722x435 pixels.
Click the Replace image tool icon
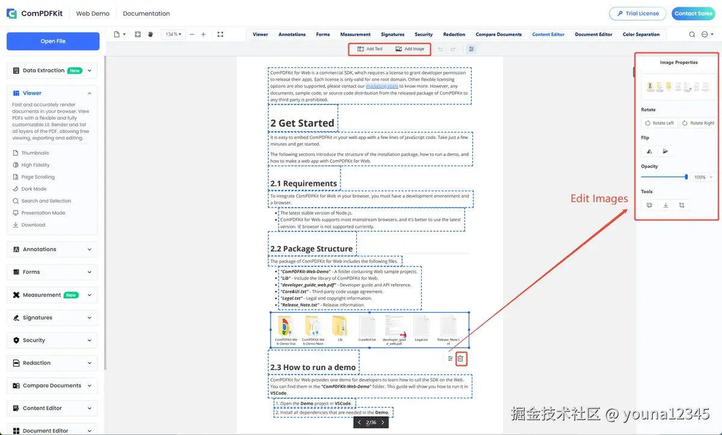click(x=649, y=205)
